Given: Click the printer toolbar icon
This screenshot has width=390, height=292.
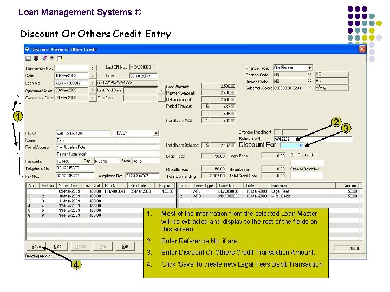Looking at the screenshot, I should 52,58.
